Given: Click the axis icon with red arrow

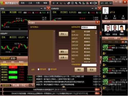Looking at the screenshot, I should pos(88,3).
